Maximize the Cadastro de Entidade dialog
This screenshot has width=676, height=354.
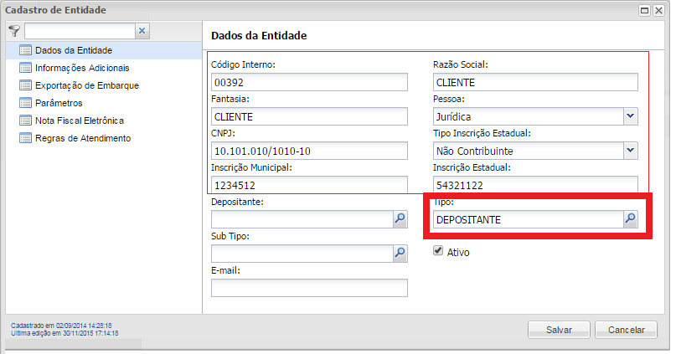point(645,10)
